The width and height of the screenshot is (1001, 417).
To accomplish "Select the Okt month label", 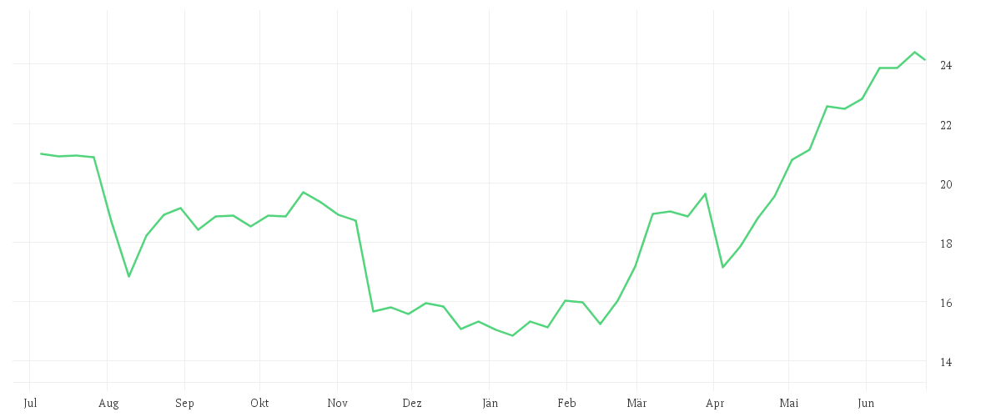I will coord(260,404).
